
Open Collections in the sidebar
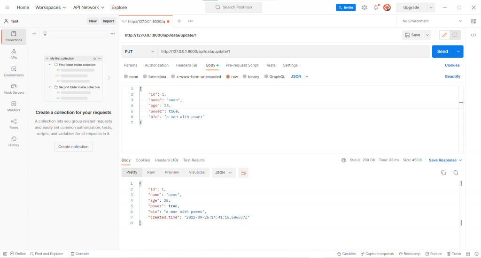click(14, 37)
